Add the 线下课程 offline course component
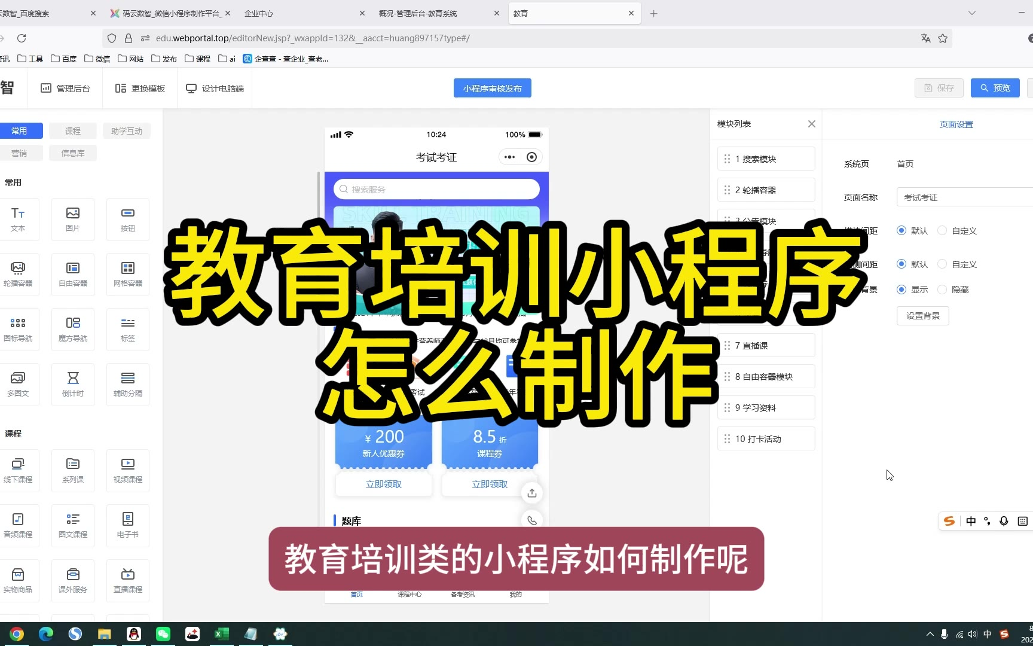 pyautogui.click(x=18, y=471)
